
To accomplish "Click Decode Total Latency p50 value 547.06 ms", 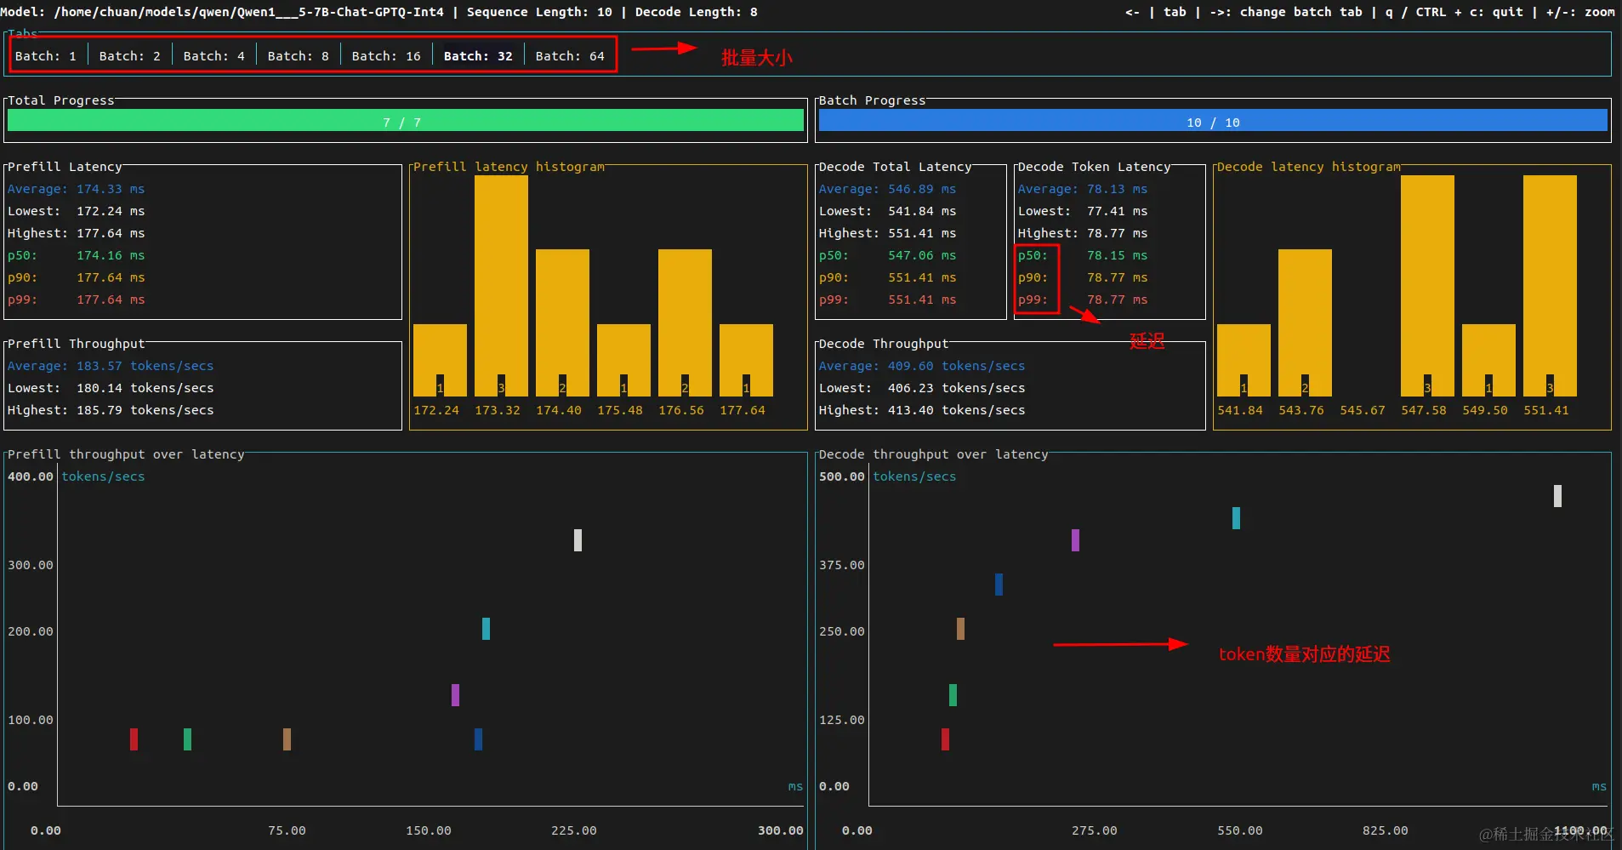I will (922, 255).
